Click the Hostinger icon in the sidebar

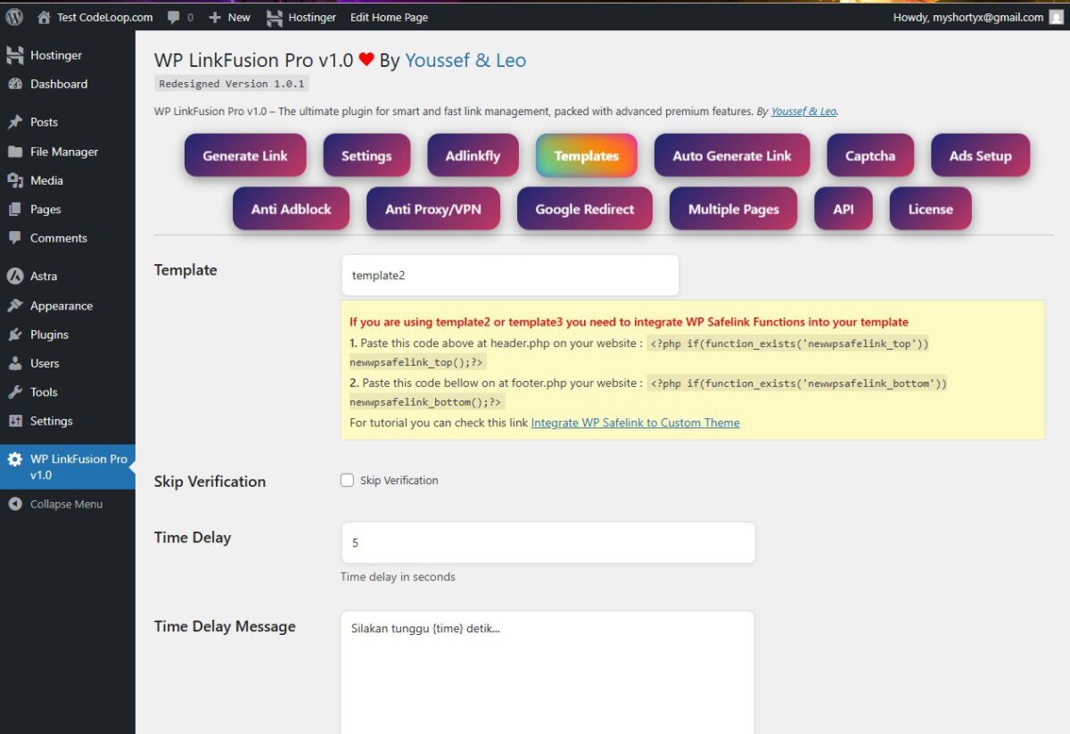click(15, 55)
